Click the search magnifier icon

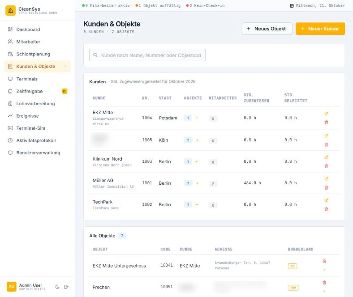[95, 55]
